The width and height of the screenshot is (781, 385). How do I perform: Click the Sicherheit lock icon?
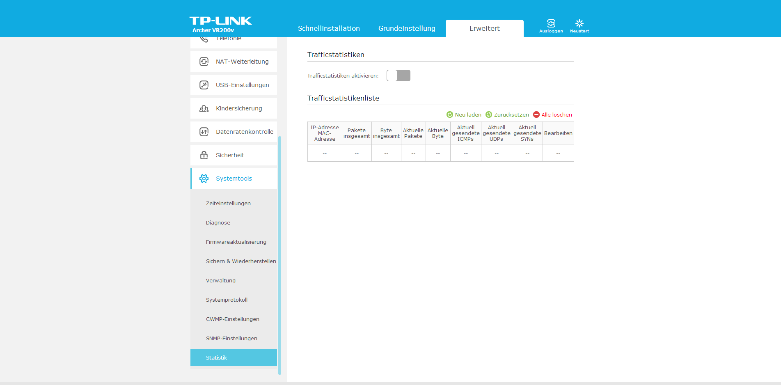click(204, 155)
